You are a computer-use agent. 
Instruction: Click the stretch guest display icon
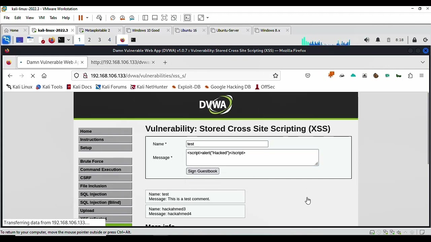201,18
